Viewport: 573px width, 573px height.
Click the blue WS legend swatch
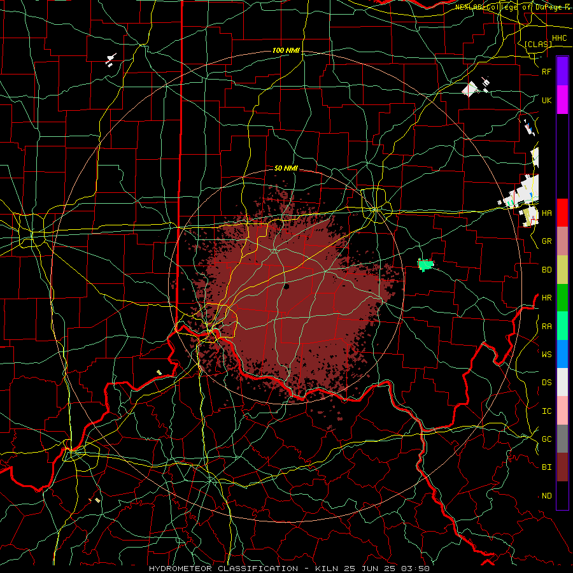[562, 354]
